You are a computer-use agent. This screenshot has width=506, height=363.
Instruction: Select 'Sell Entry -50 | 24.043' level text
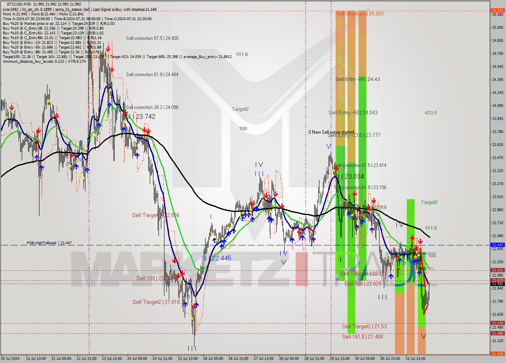(x=353, y=112)
